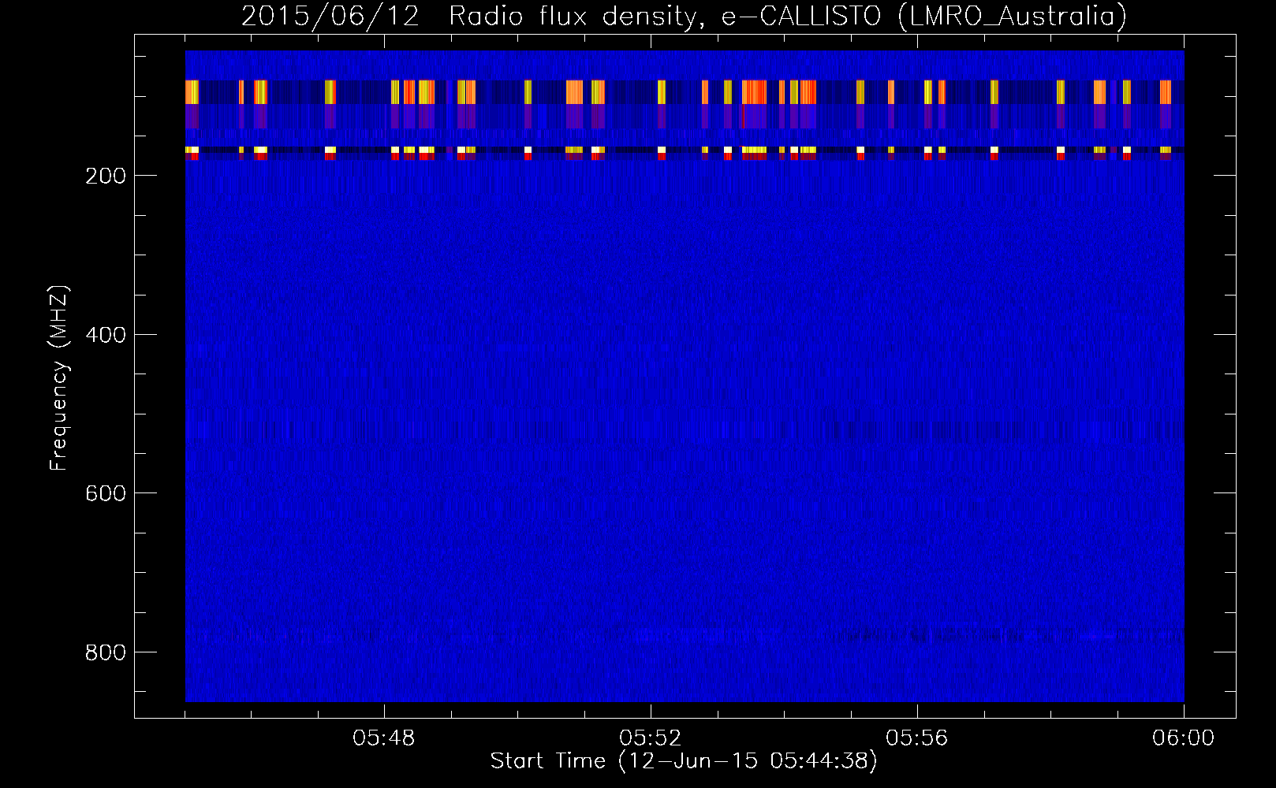The width and height of the screenshot is (1276, 788).
Task: Click the 06:00 time tick label
Action: click(x=1184, y=738)
